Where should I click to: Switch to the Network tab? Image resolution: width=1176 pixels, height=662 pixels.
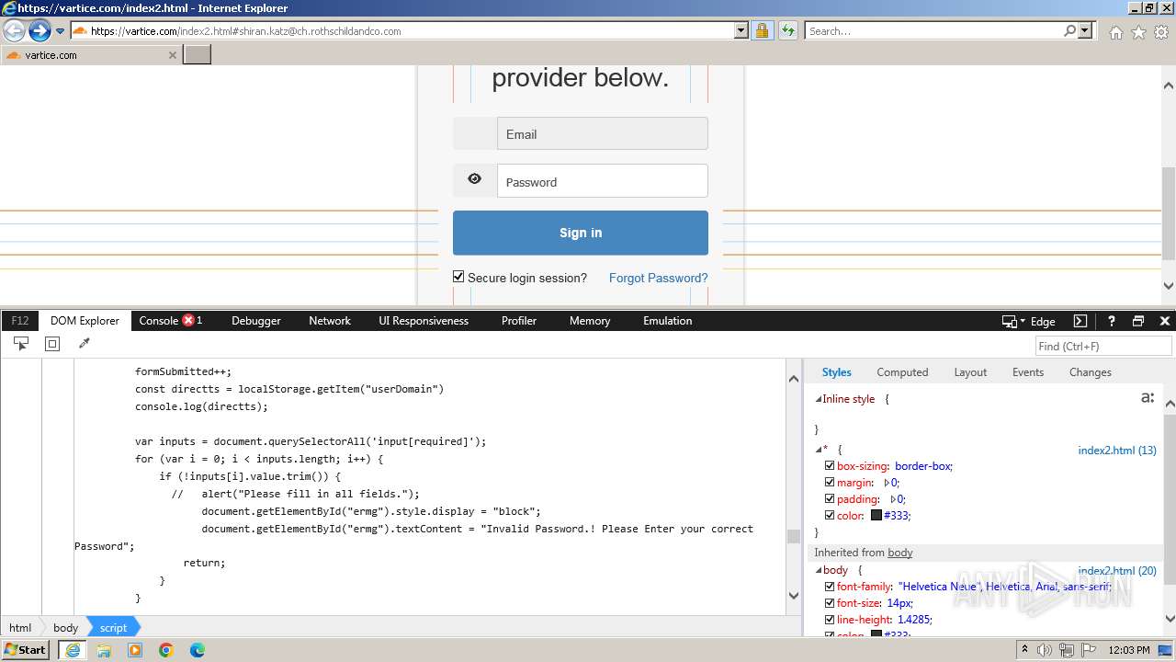pos(330,321)
